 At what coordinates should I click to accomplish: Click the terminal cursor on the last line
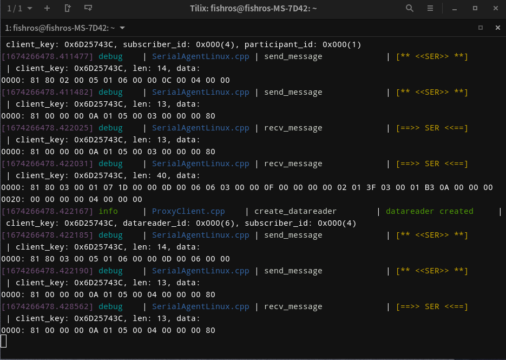[x=4, y=341]
